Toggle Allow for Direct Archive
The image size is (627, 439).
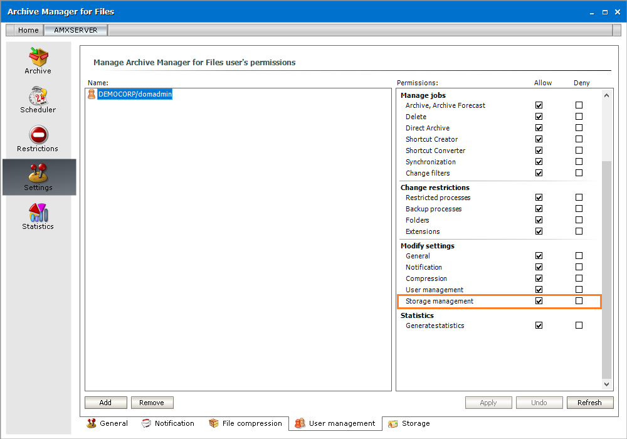[539, 127]
